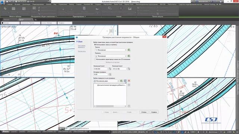
Task: Click the left arrow of the list scrollbar
Action: (94, 106)
